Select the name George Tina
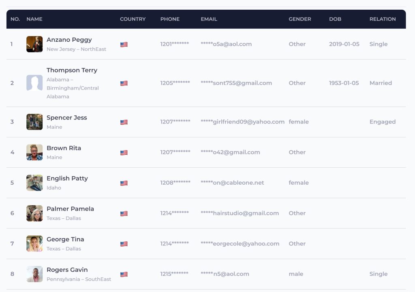 pyautogui.click(x=65, y=239)
